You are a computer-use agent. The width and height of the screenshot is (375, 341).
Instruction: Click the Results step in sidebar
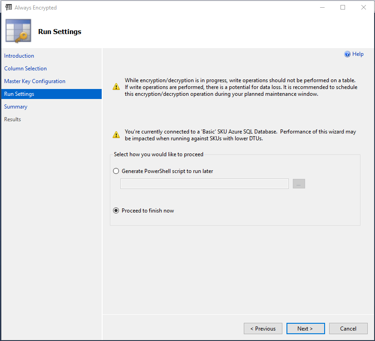pos(13,119)
